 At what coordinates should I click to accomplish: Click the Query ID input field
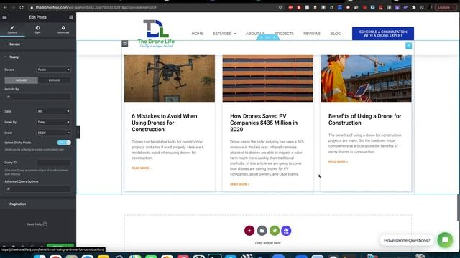pyautogui.click(x=54, y=163)
